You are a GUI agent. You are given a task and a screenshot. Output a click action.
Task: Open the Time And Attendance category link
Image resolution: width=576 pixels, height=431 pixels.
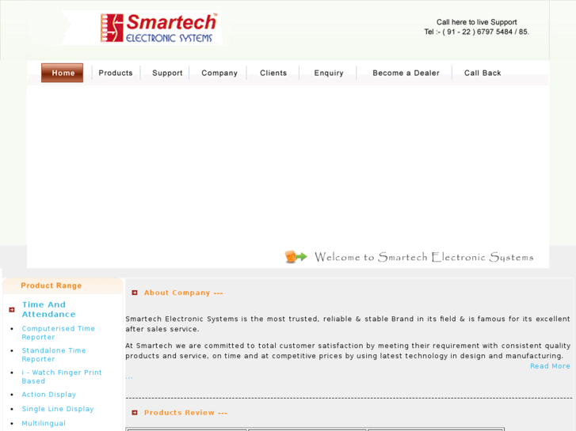[x=48, y=309]
